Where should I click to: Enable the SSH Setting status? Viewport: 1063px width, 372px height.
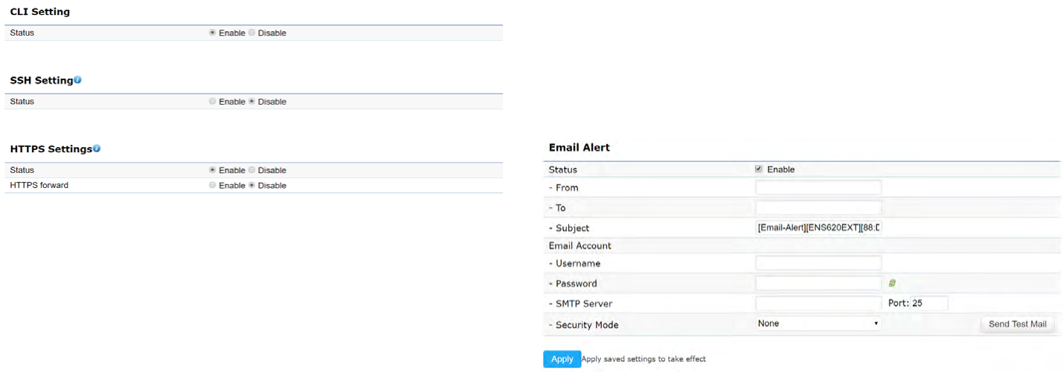click(x=213, y=102)
